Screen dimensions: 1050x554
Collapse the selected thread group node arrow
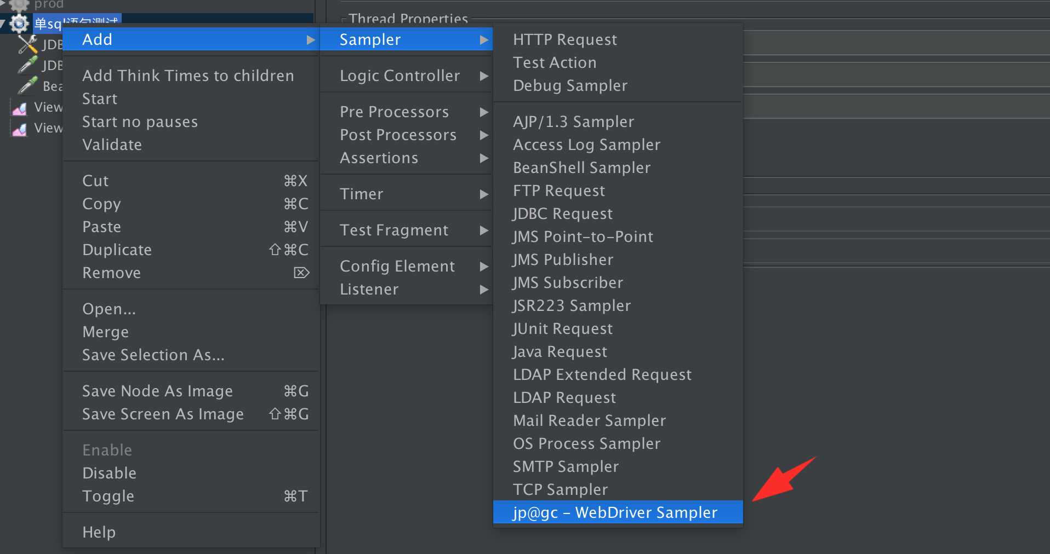pos(3,24)
